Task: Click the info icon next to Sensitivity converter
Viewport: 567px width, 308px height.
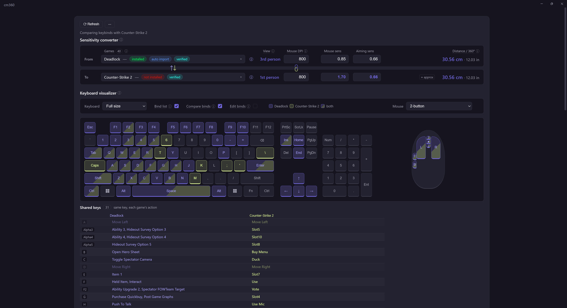Action: click(121, 40)
